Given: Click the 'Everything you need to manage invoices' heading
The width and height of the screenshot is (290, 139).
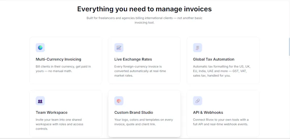Looking at the screenshot, I should point(144,9).
